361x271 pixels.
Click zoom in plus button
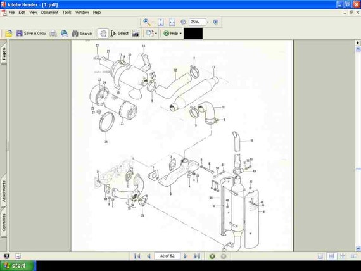pyautogui.click(x=215, y=22)
